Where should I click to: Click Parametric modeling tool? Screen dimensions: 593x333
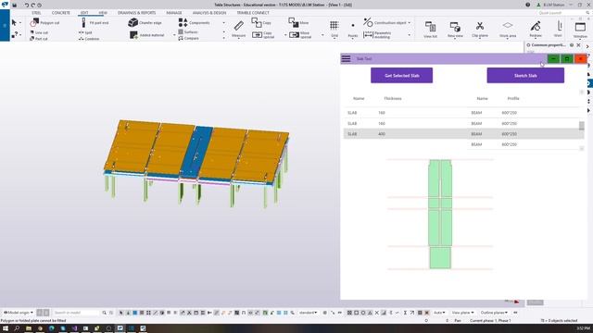tap(378, 35)
